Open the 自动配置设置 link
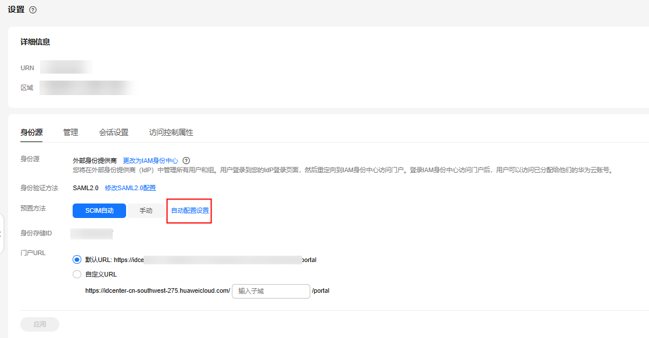This screenshot has width=649, height=338. click(190, 210)
